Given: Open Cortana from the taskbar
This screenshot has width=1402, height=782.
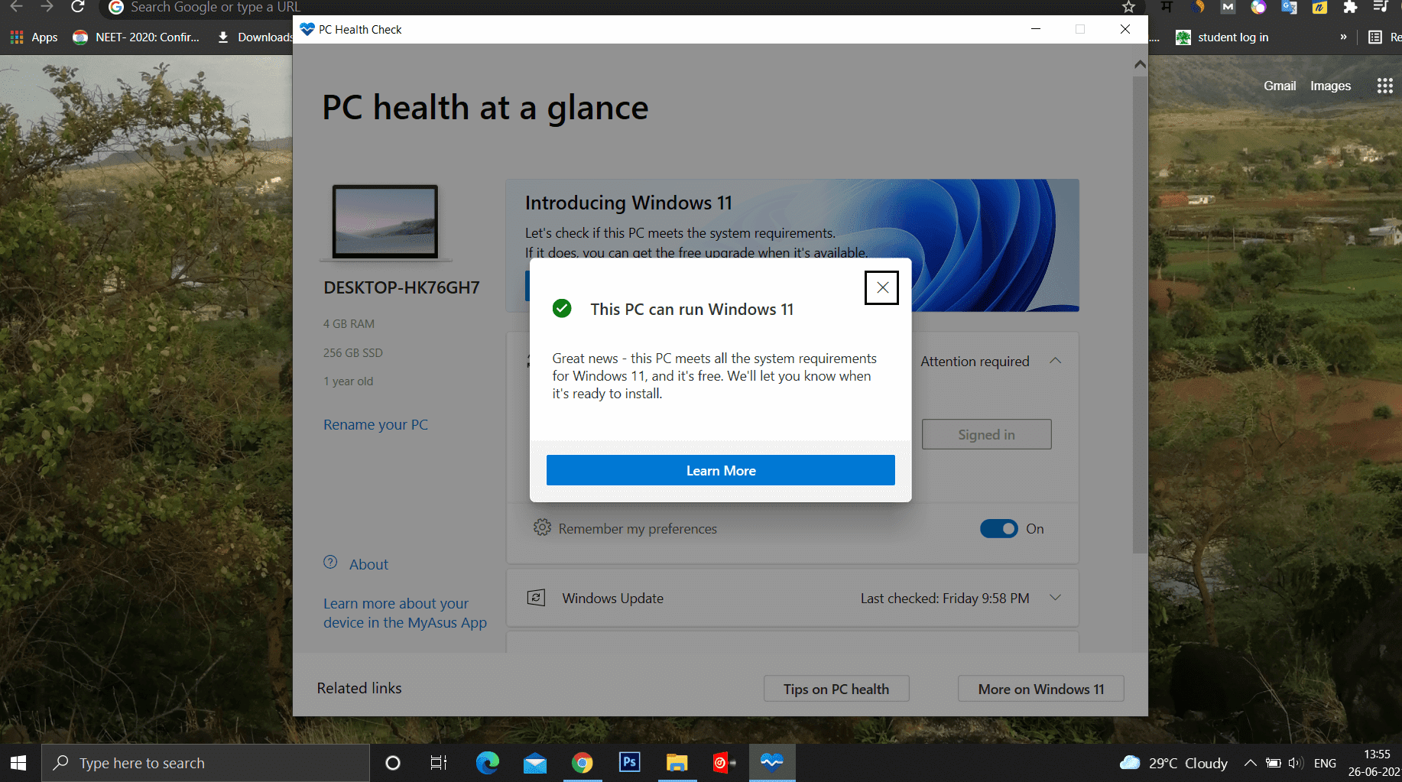Looking at the screenshot, I should tap(393, 763).
